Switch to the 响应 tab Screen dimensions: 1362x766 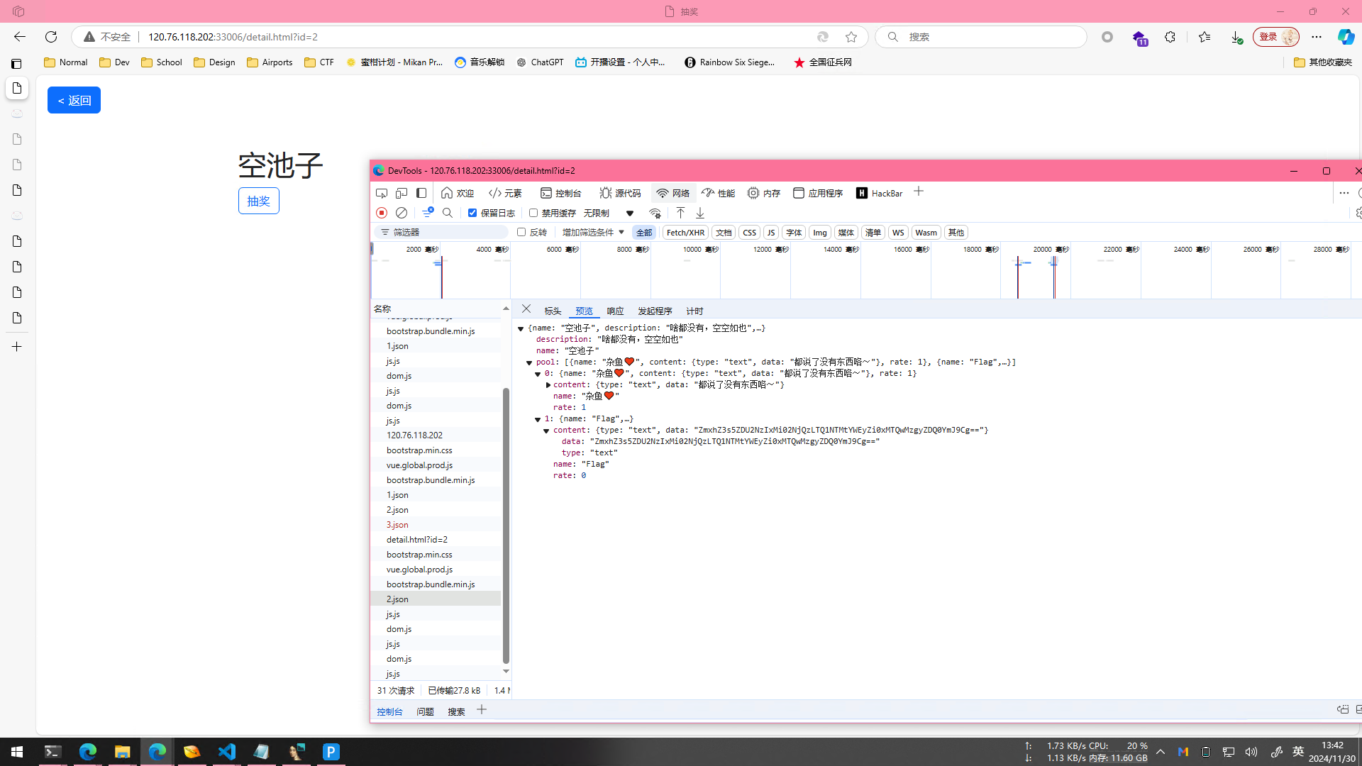(x=615, y=311)
